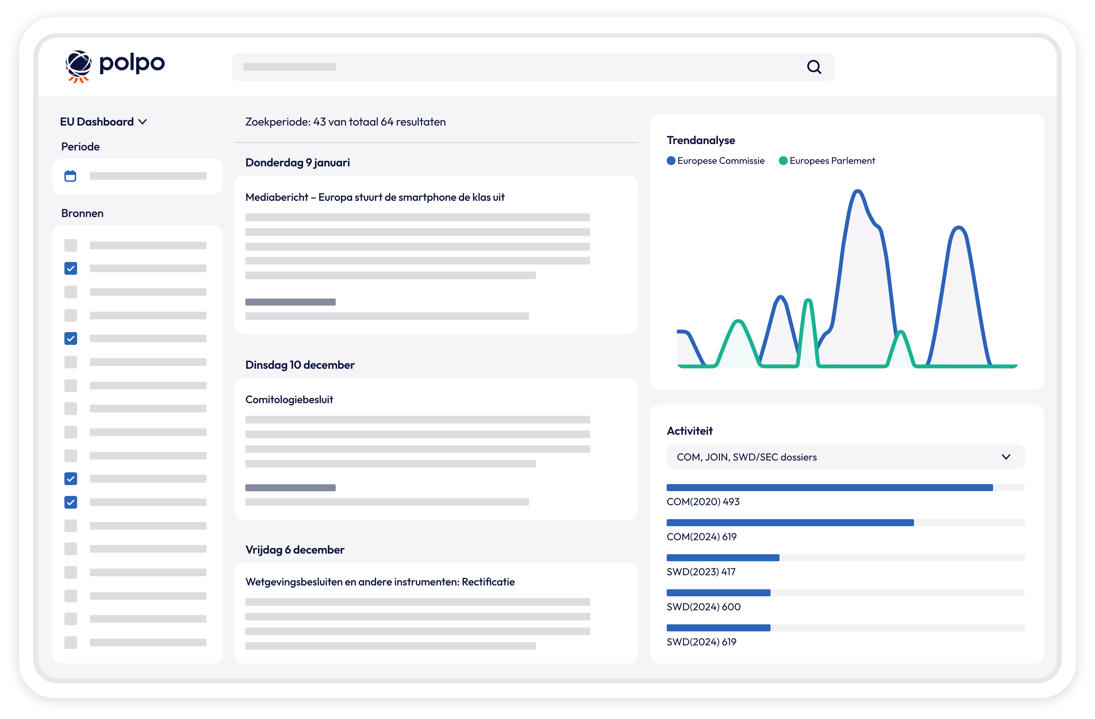Click the chevron next to EU Dashboard

143,122
